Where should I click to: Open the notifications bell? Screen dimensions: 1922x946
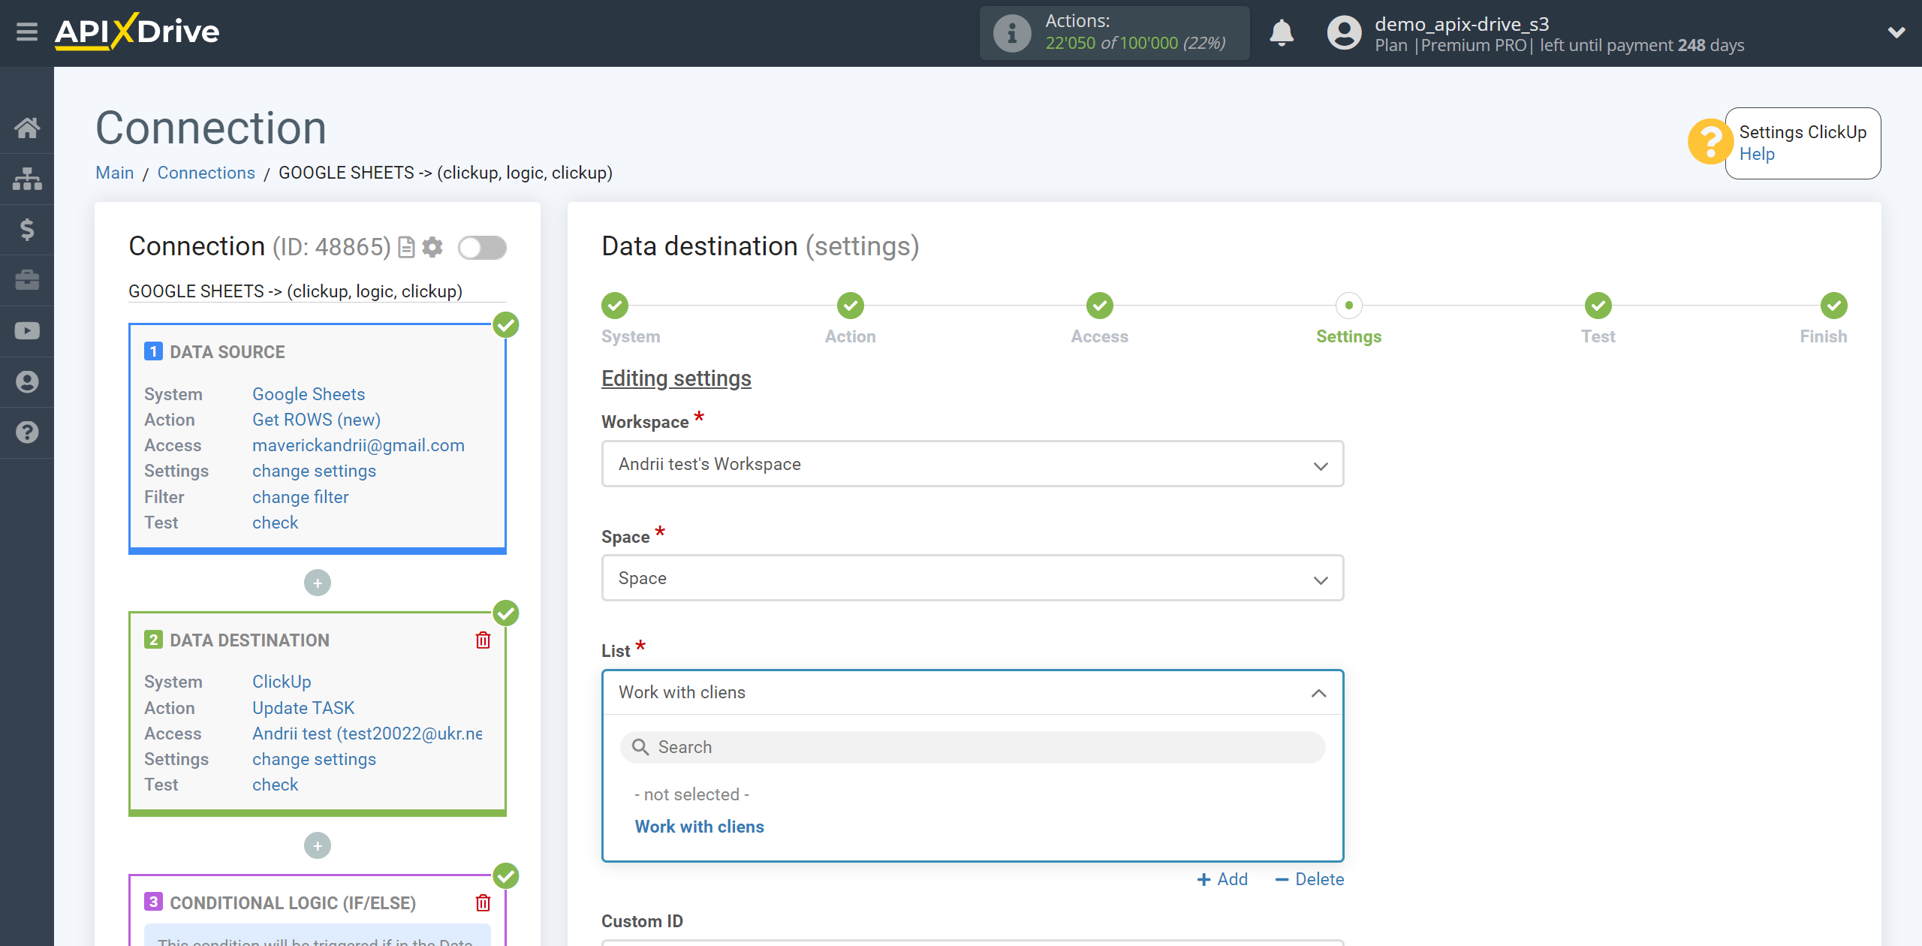[1282, 33]
